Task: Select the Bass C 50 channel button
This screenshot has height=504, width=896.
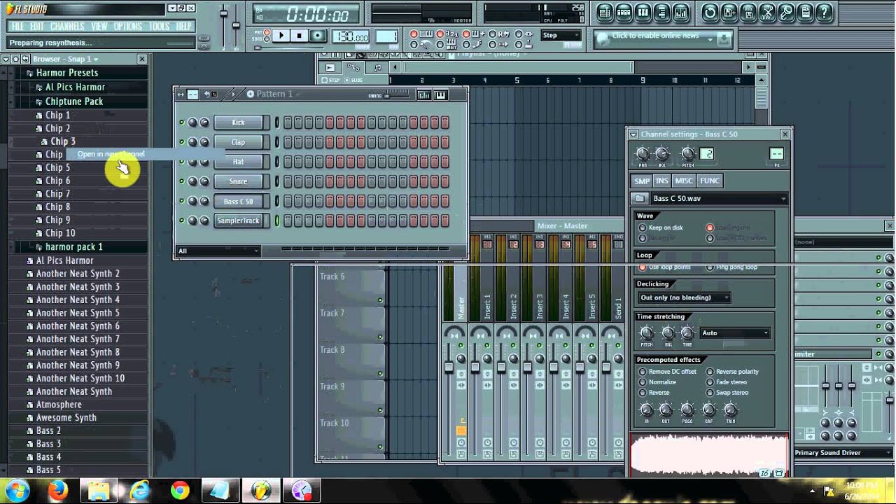Action: click(x=239, y=202)
